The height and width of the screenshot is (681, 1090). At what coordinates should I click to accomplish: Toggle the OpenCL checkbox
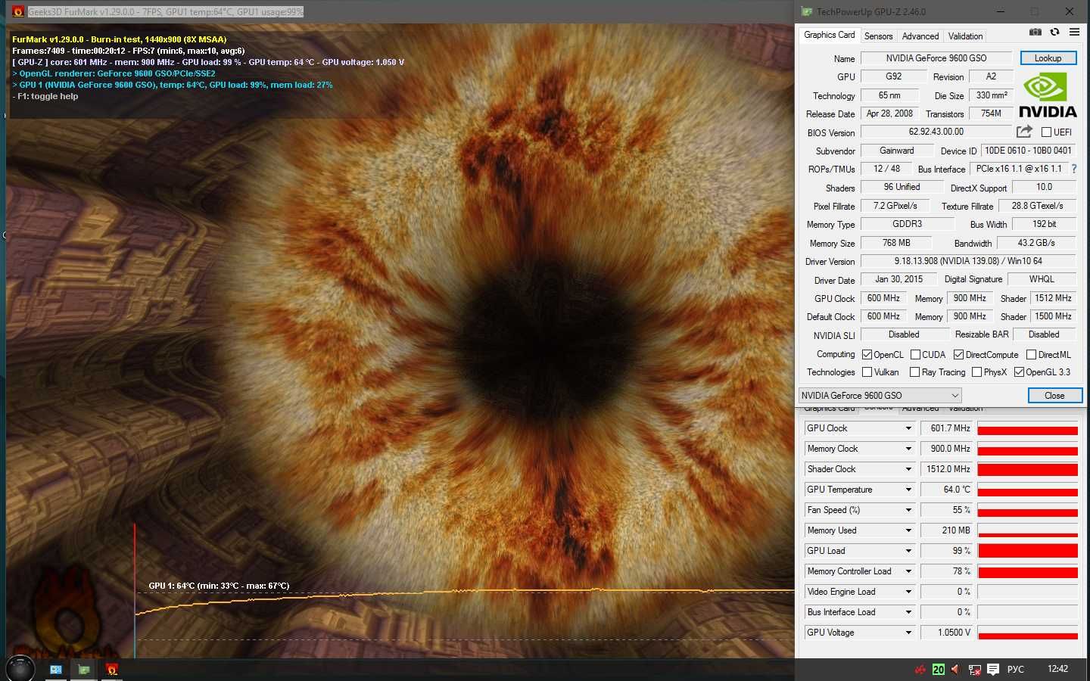pyautogui.click(x=867, y=354)
